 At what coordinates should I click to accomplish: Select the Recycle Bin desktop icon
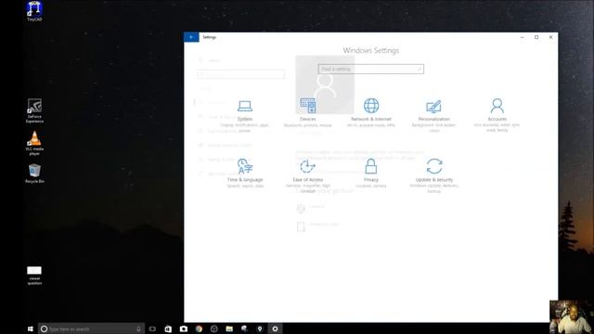coord(34,173)
